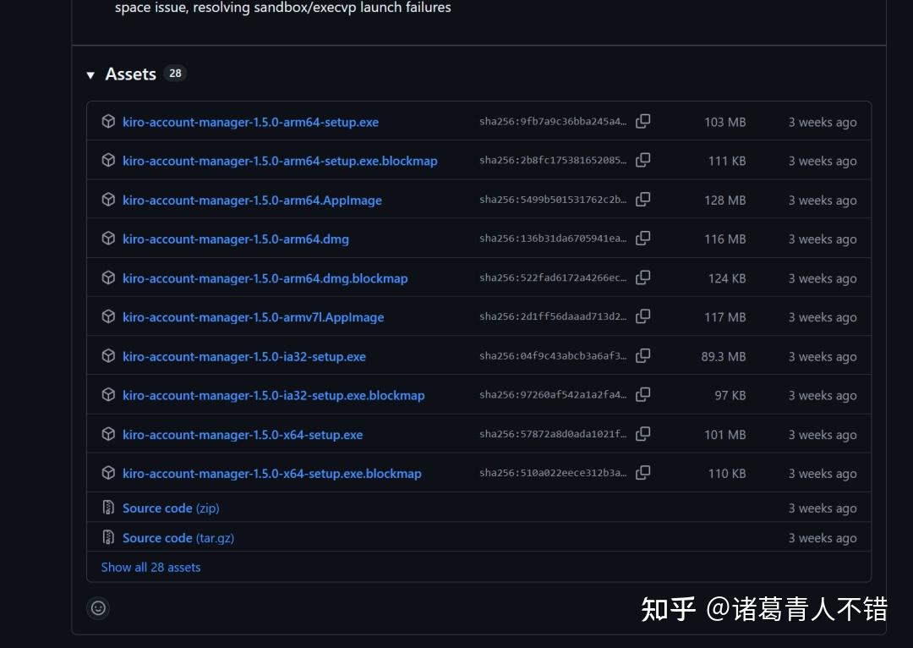Click the Assets count badge 28
Viewport: 913px width, 648px height.
click(175, 74)
